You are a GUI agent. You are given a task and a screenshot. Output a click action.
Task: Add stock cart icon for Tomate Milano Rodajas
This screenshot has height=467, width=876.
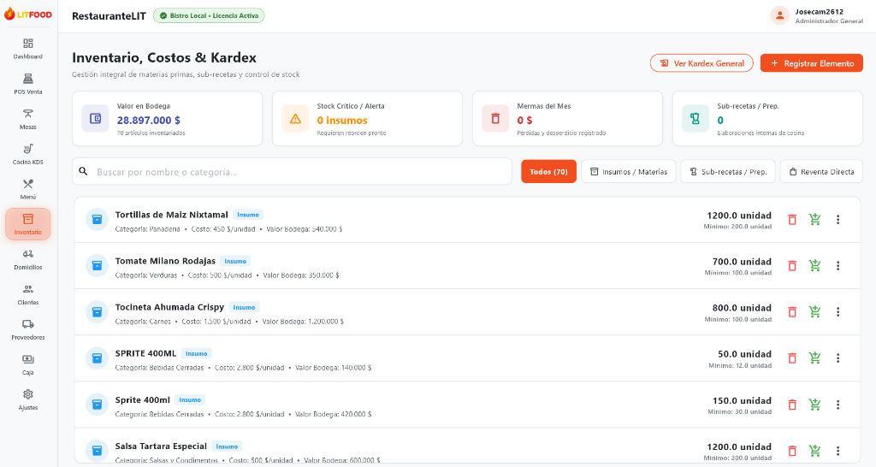(x=815, y=266)
